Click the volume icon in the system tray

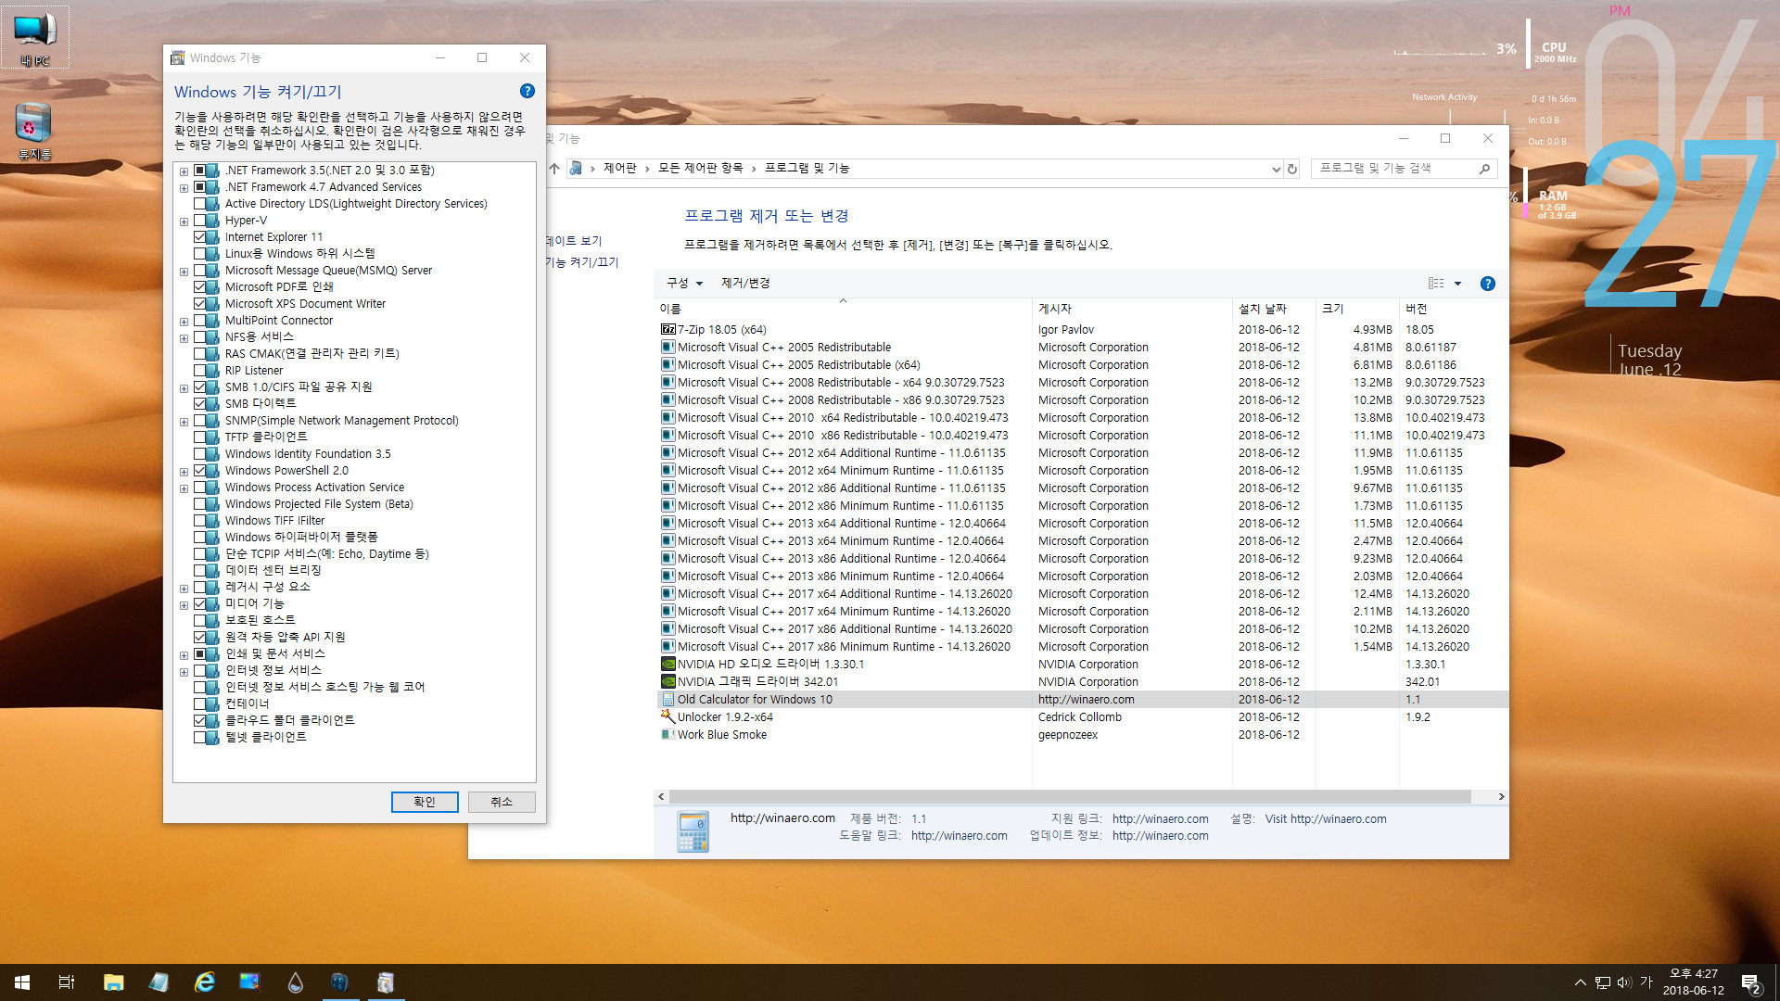pyautogui.click(x=1624, y=982)
